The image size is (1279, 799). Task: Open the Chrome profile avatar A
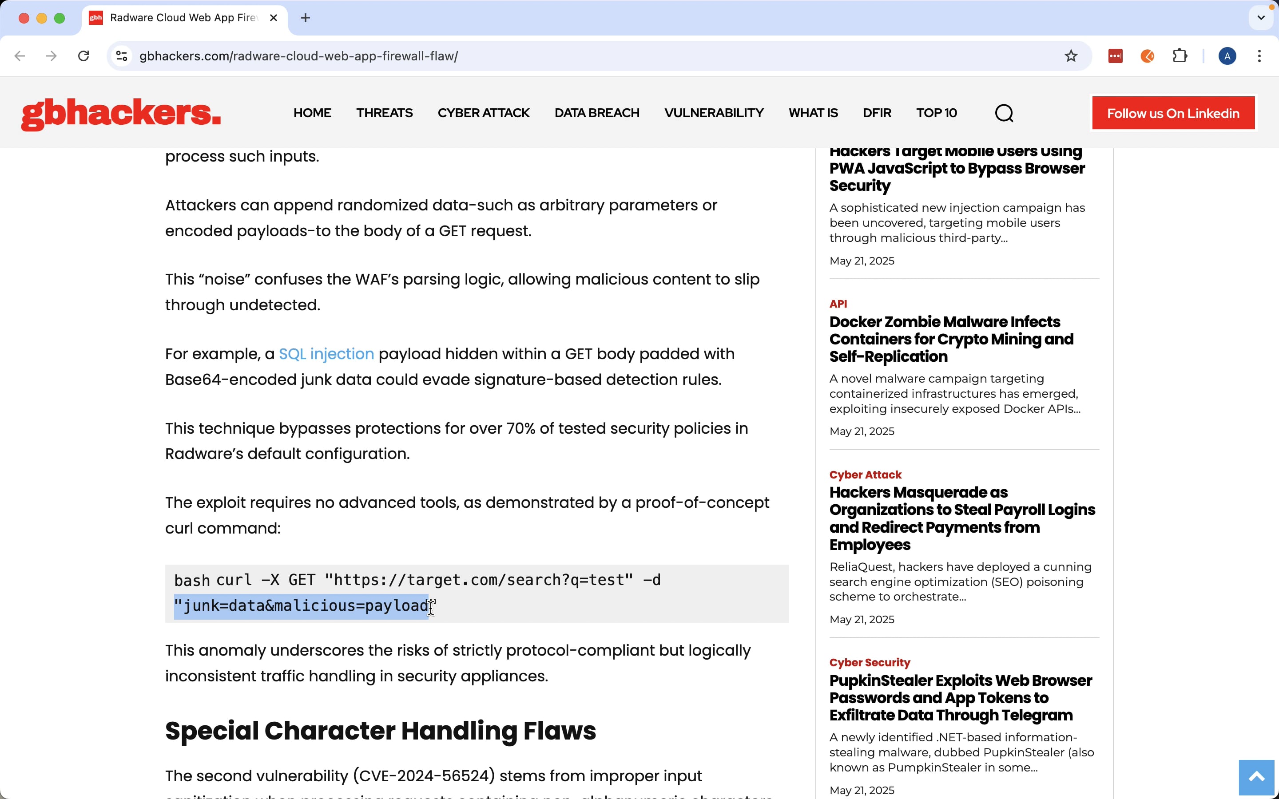coord(1227,56)
